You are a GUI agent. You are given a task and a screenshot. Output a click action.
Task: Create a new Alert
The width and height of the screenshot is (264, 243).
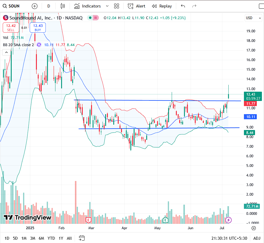[136, 6]
